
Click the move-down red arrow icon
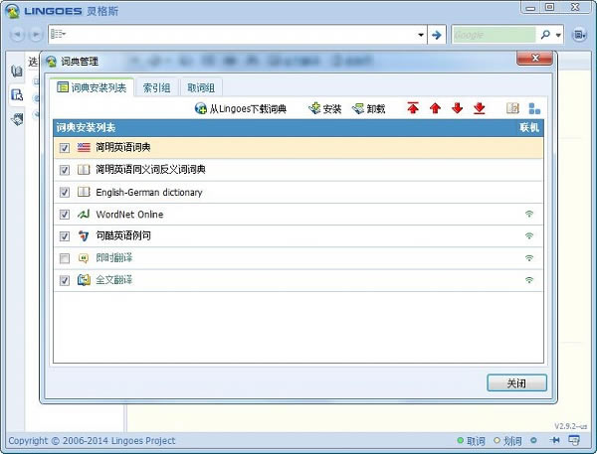(x=457, y=108)
